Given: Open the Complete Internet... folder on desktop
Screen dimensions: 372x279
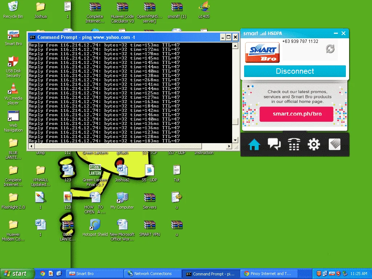Looking at the screenshot, I should (13, 176).
